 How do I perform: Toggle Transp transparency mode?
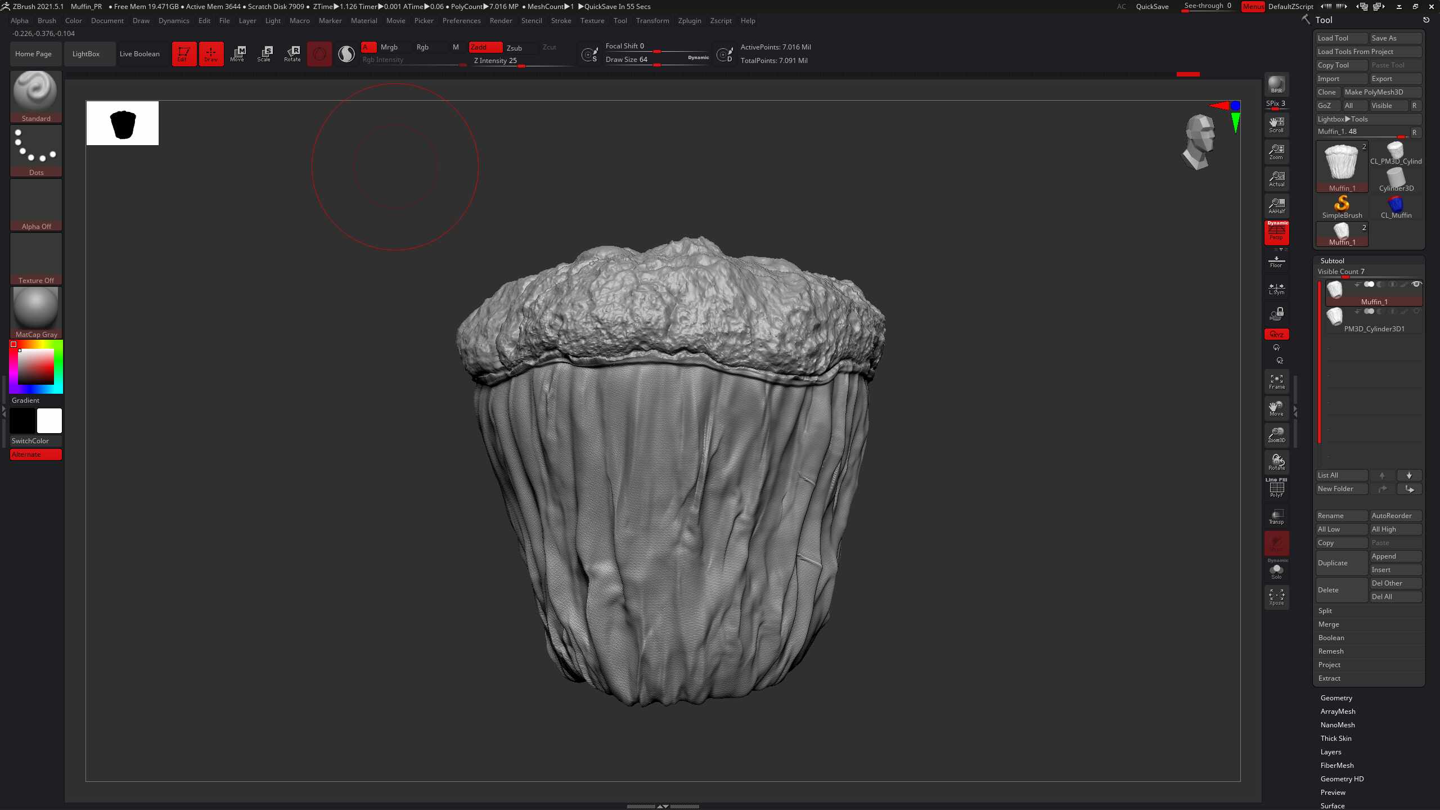(x=1276, y=516)
